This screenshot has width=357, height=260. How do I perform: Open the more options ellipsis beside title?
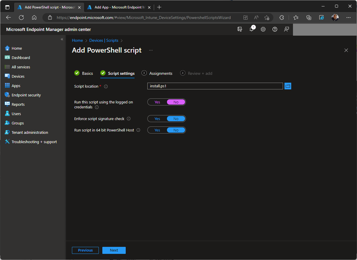(x=151, y=50)
